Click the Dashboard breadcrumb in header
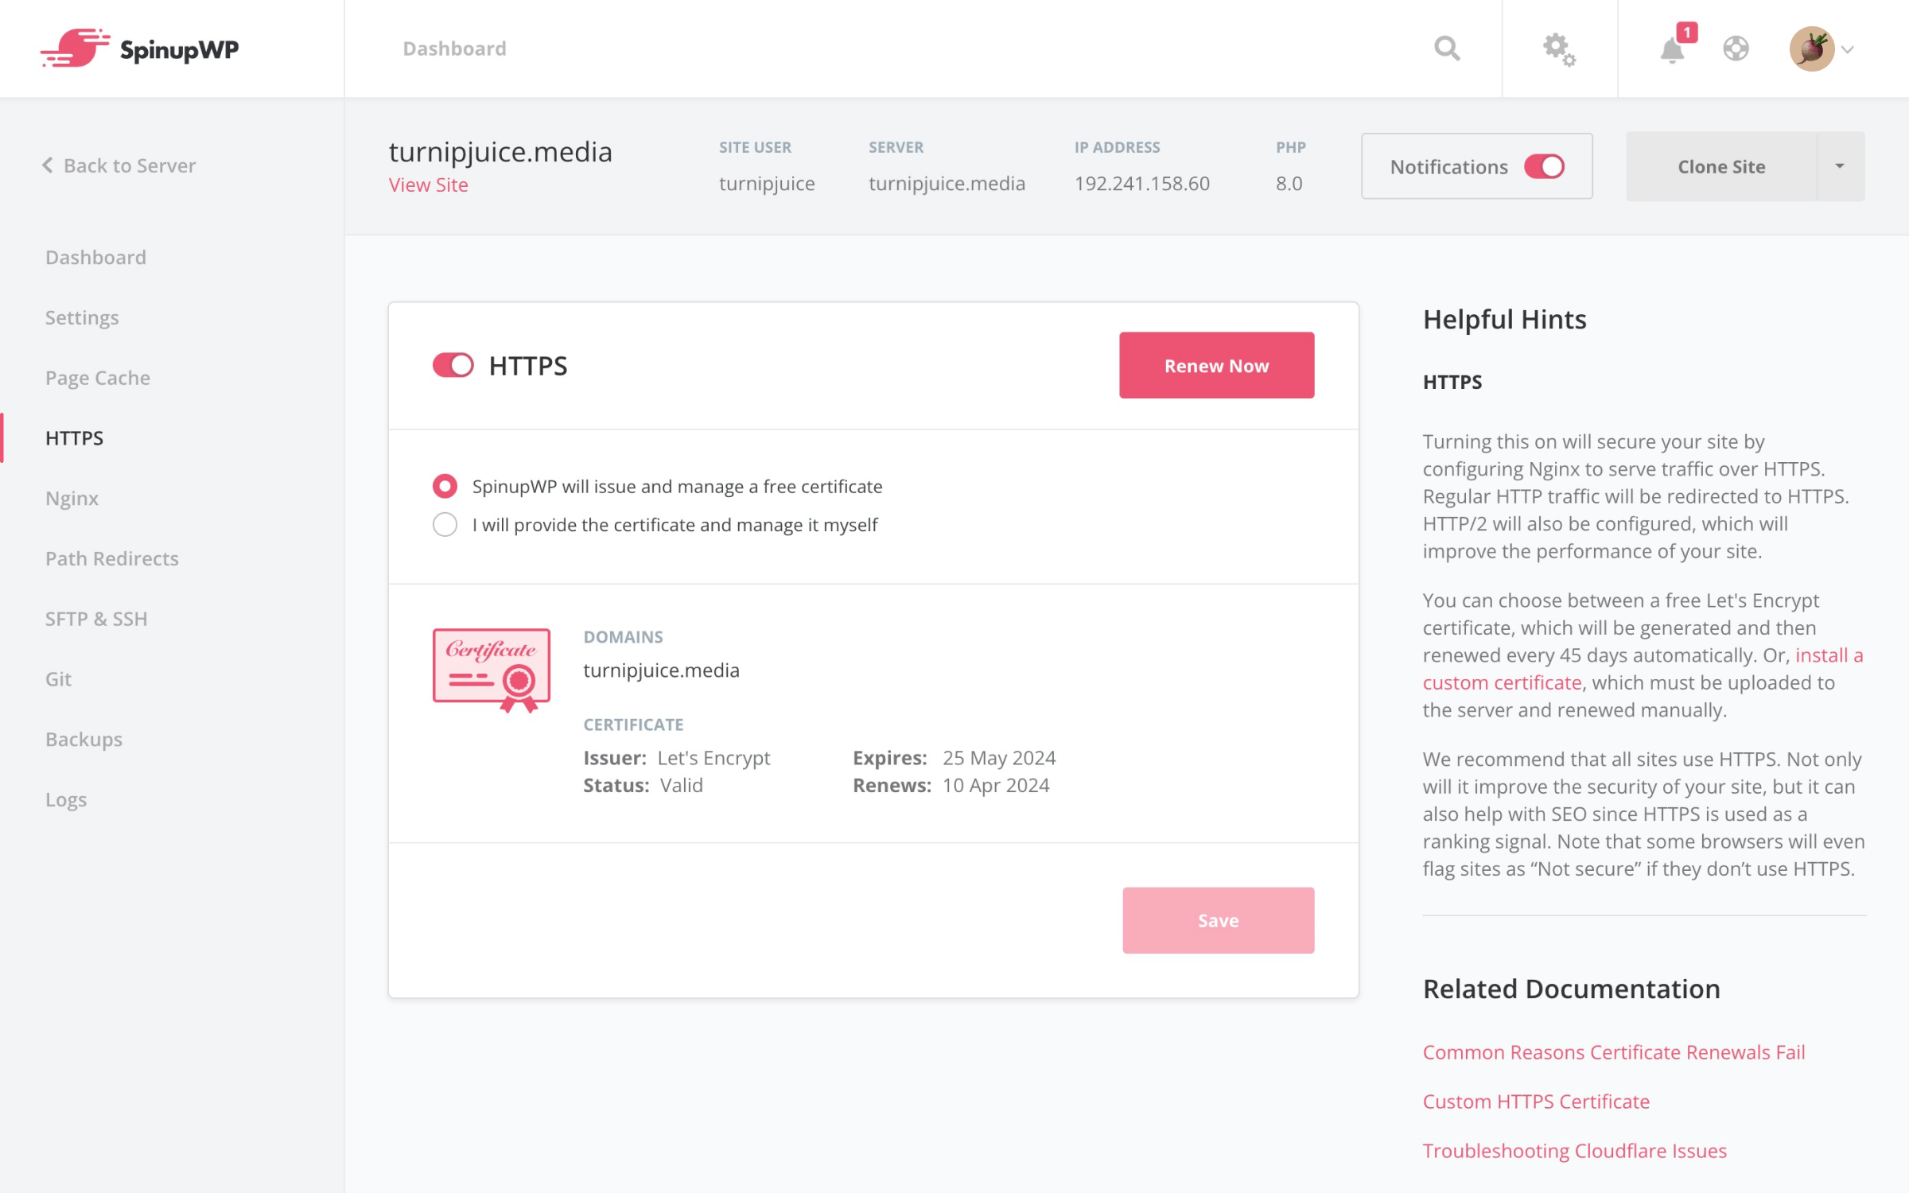This screenshot has width=1909, height=1193. click(454, 49)
